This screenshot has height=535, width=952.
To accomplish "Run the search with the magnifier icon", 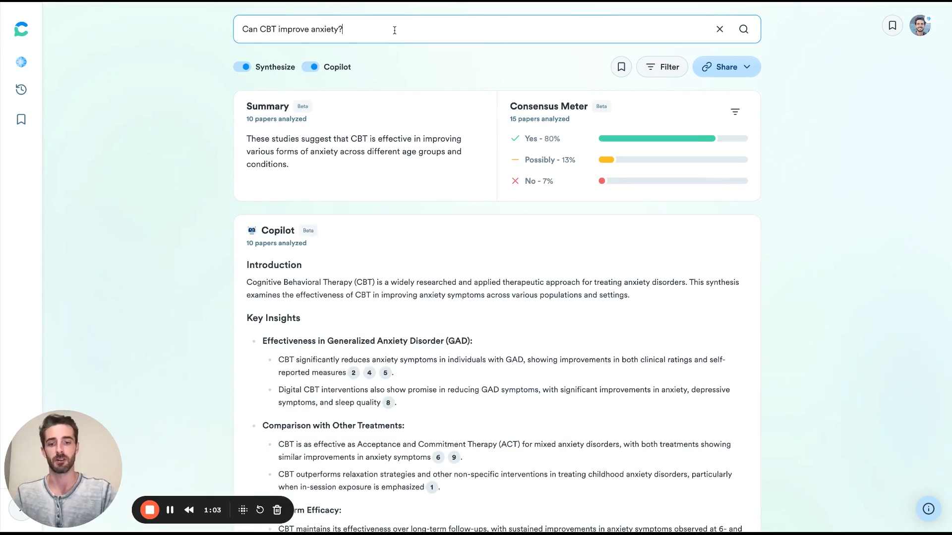I will point(744,29).
